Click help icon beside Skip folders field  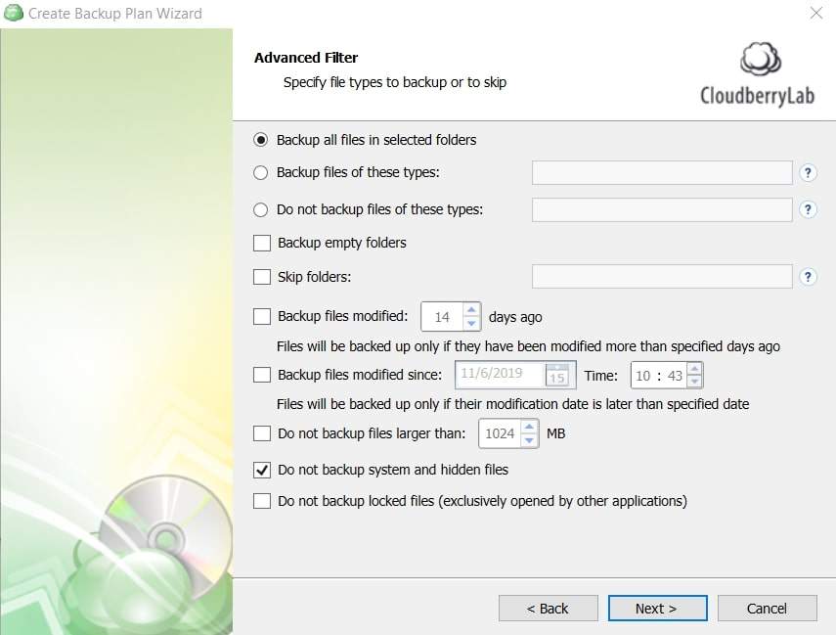pos(808,277)
